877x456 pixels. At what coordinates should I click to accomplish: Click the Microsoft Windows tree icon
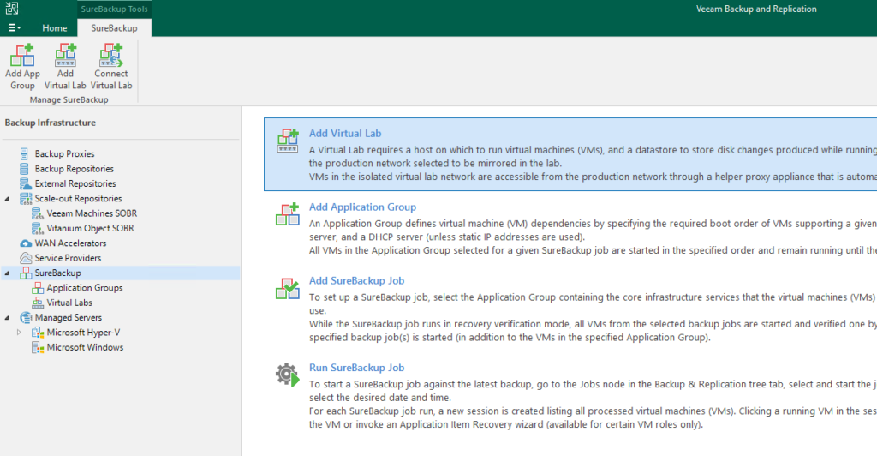(38, 347)
